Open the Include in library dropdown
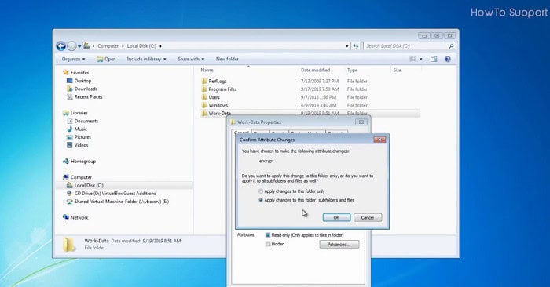This screenshot has height=287, width=550. click(x=146, y=59)
